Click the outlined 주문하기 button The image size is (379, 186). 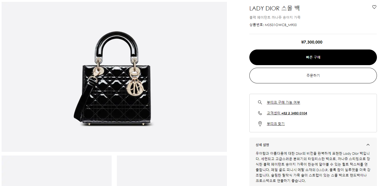[313, 76]
